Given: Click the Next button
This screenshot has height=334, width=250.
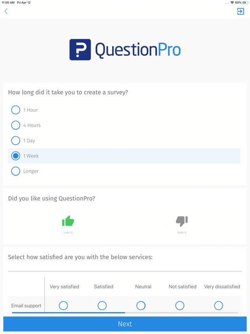Looking at the screenshot, I should (x=125, y=324).
